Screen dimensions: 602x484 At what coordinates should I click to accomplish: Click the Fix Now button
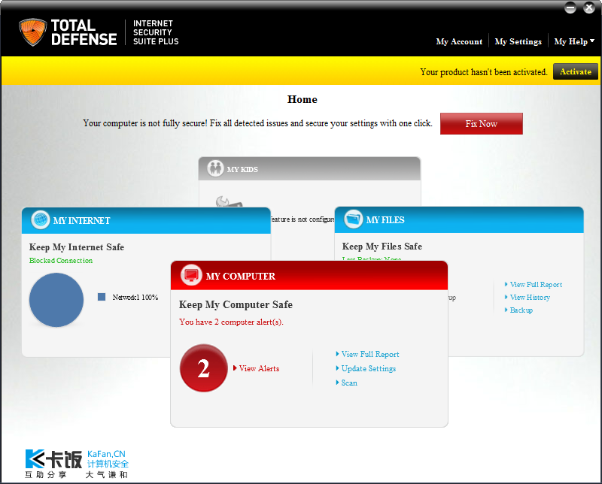tap(481, 123)
